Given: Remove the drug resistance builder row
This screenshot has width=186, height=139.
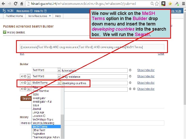Looking at the screenshot, I should [130, 76].
